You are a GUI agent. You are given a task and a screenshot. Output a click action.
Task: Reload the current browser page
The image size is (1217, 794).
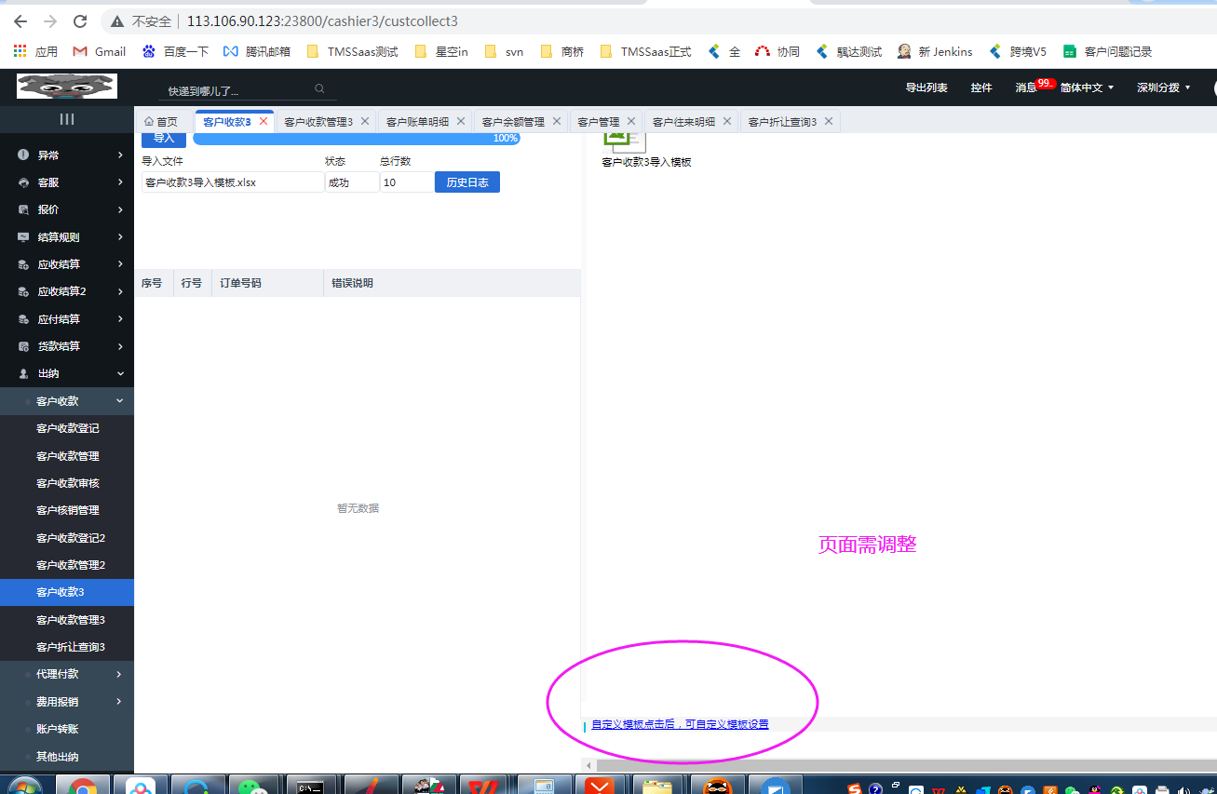[x=80, y=20]
